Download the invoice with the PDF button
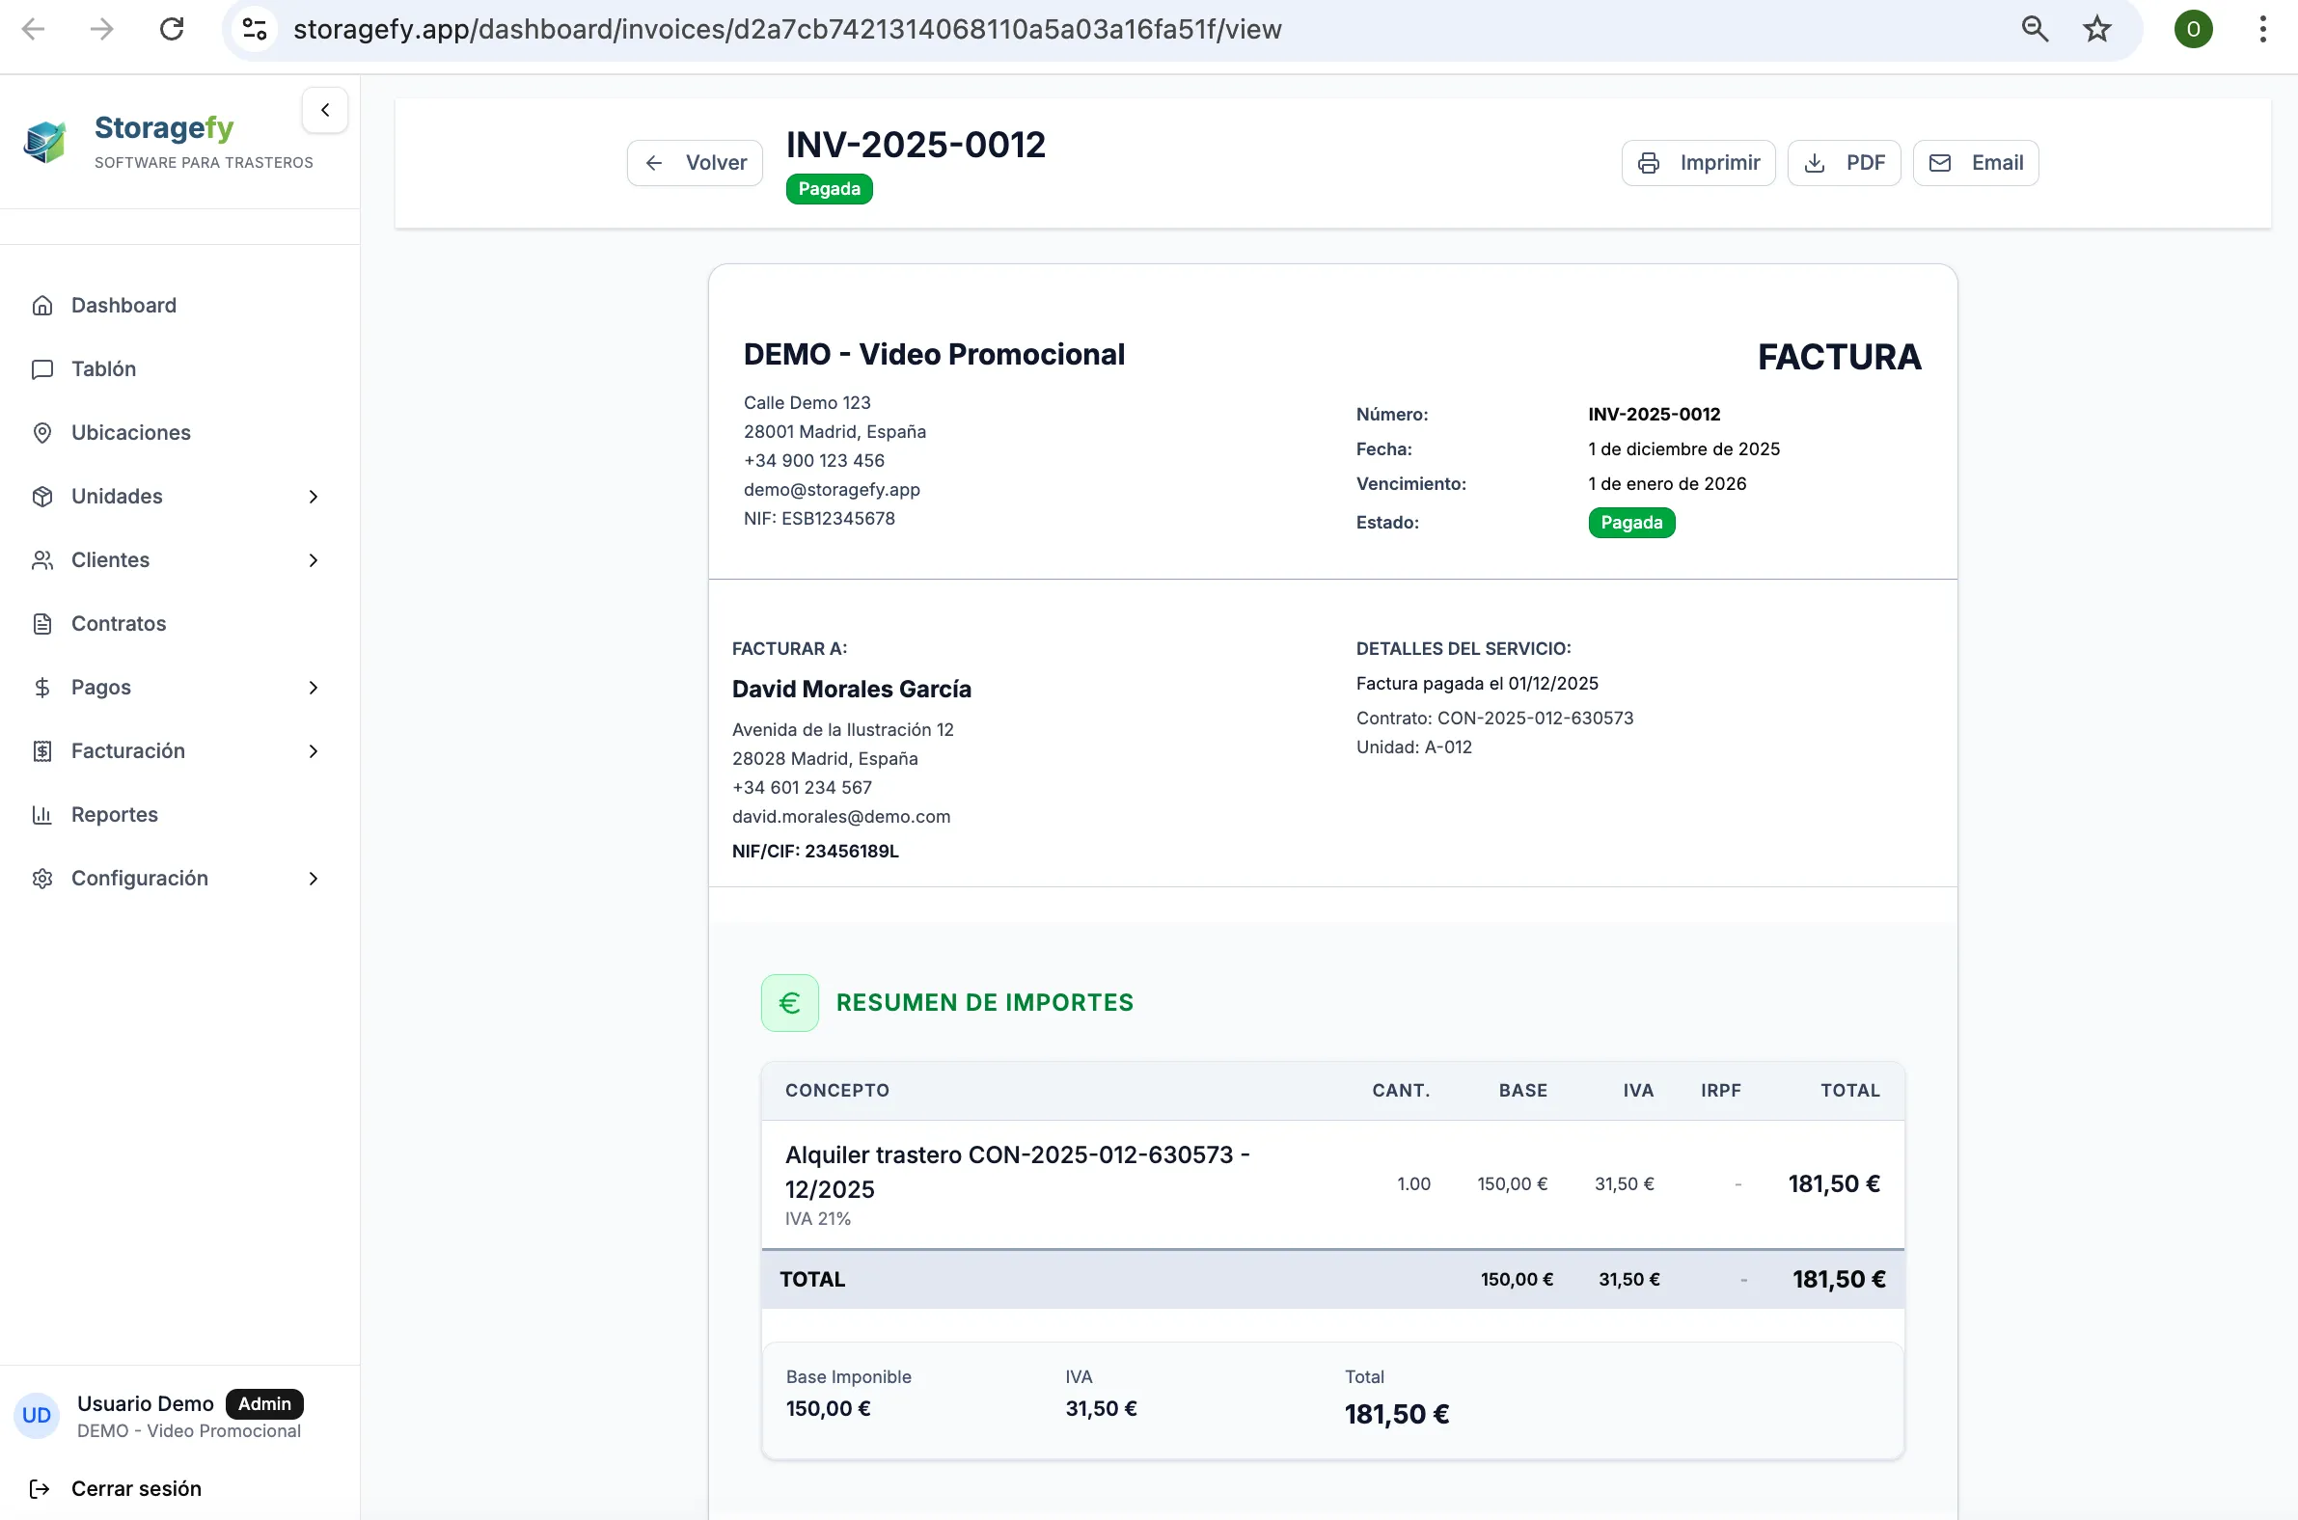 (x=1844, y=163)
